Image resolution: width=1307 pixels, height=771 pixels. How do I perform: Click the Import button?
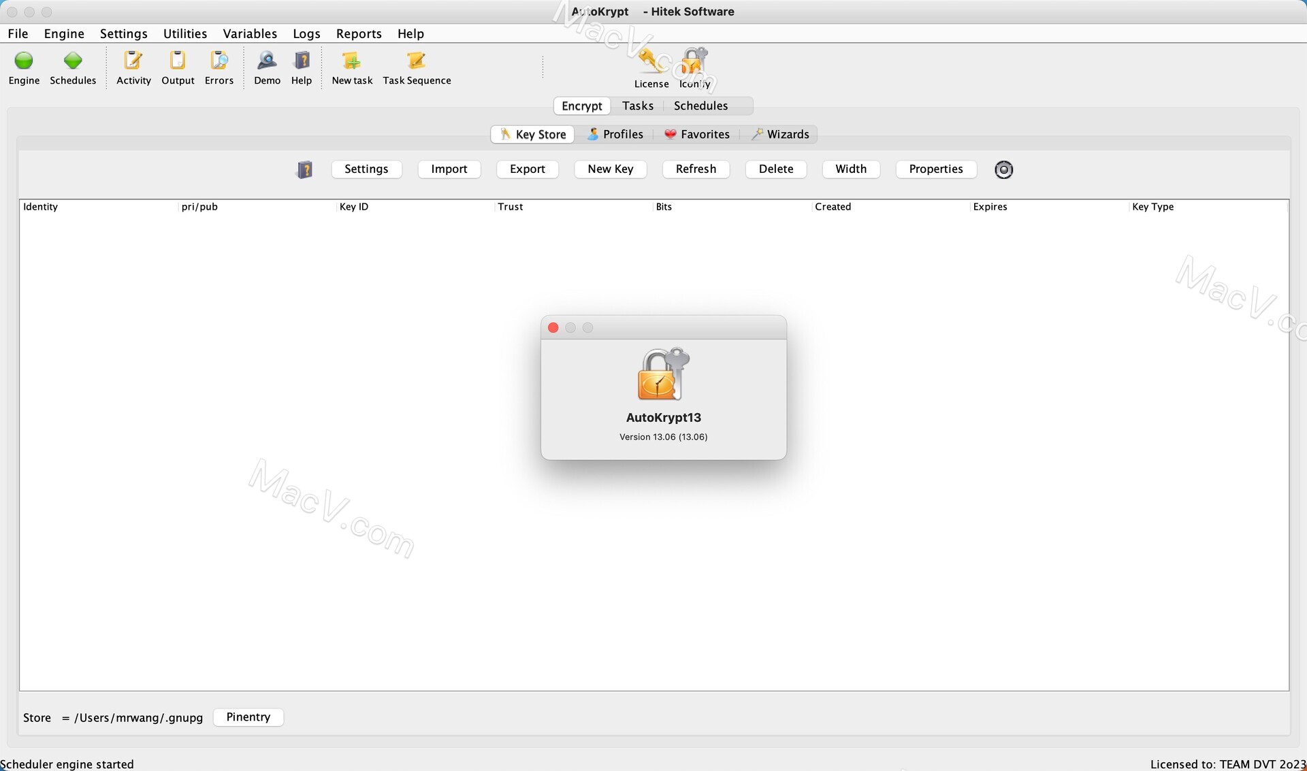pyautogui.click(x=449, y=169)
